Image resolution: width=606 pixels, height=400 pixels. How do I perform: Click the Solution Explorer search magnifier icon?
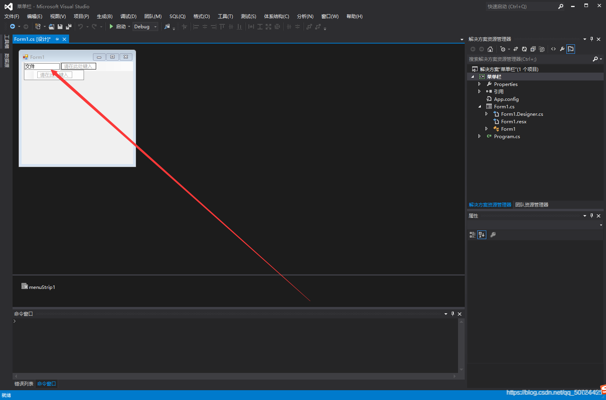tap(595, 59)
